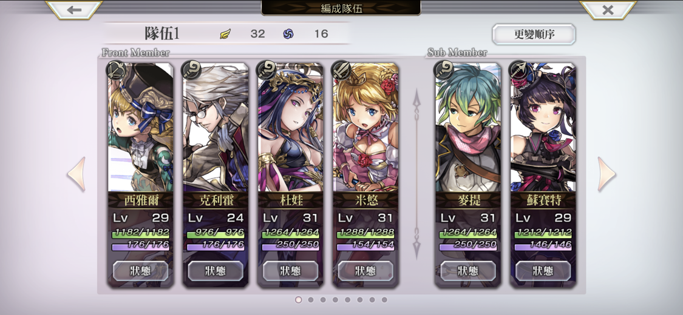Click the back arrow icon
This screenshot has width=683, height=315.
pyautogui.click(x=74, y=10)
